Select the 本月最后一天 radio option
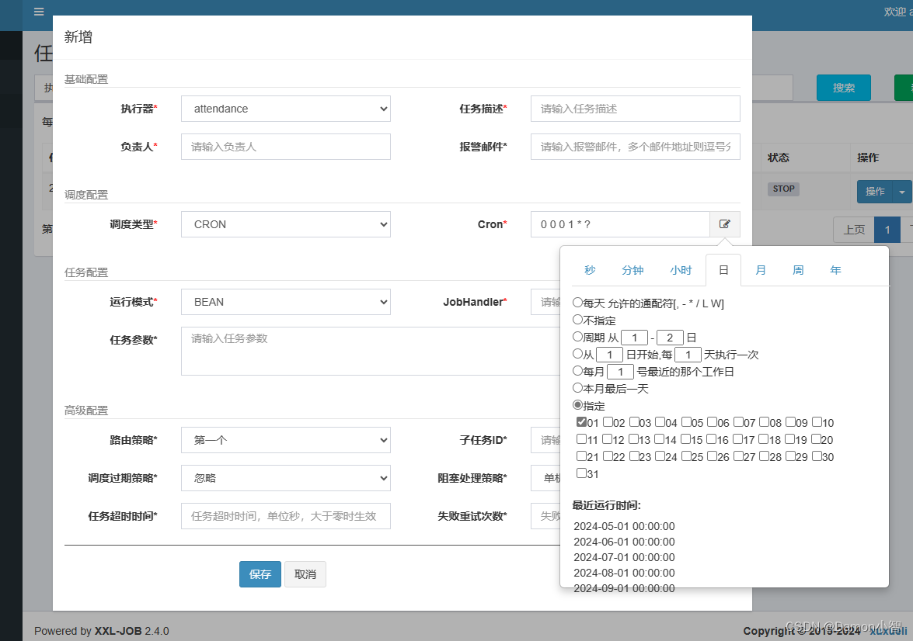The height and width of the screenshot is (641, 913). 577,388
